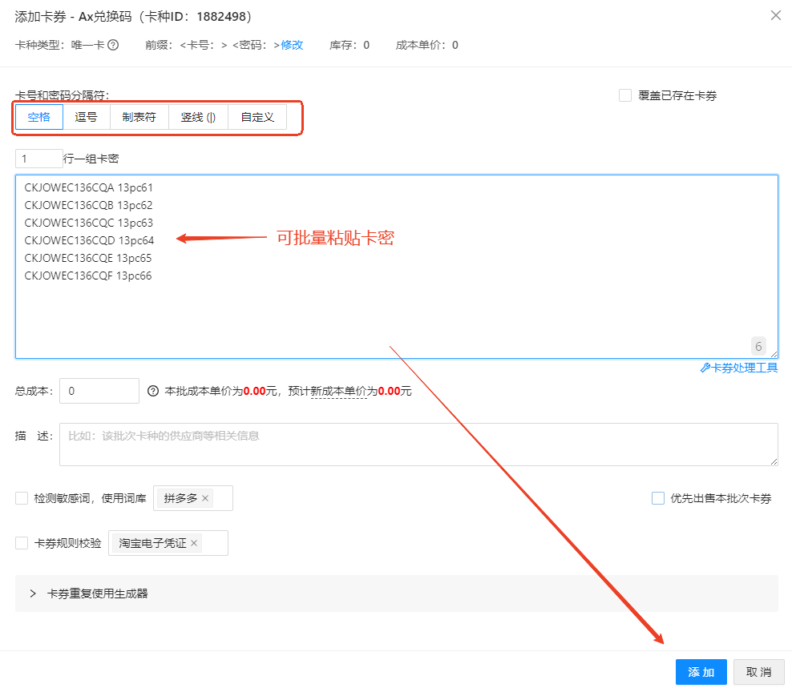Click inside the card code text area

397,267
